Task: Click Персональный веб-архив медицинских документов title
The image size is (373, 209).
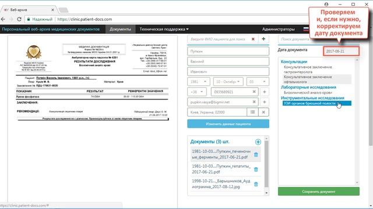Action: 51,29
